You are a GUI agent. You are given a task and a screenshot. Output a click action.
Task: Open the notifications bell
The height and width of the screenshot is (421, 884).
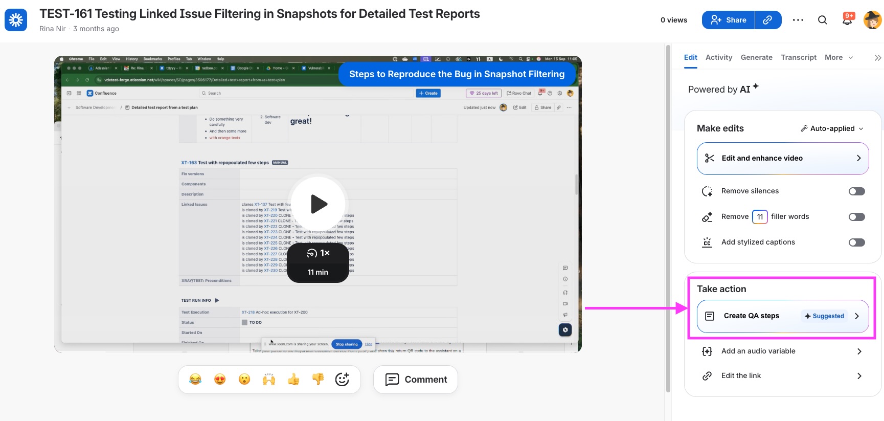click(847, 20)
